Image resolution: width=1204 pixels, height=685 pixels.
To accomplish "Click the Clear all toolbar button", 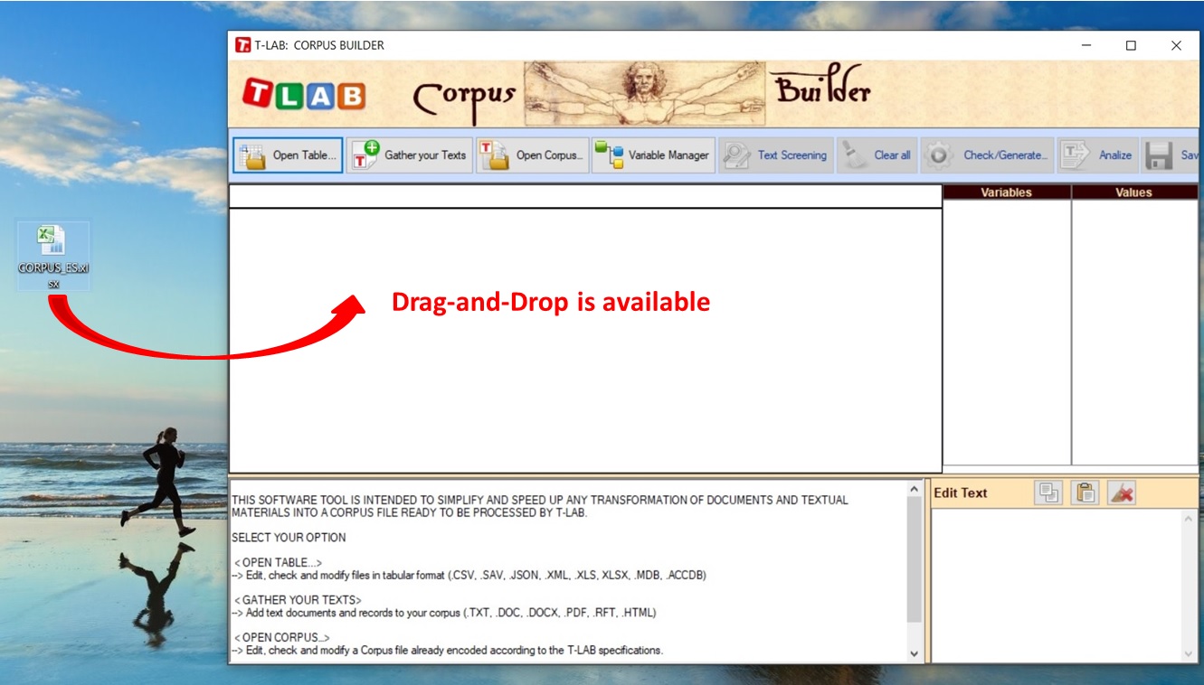I will click(877, 155).
